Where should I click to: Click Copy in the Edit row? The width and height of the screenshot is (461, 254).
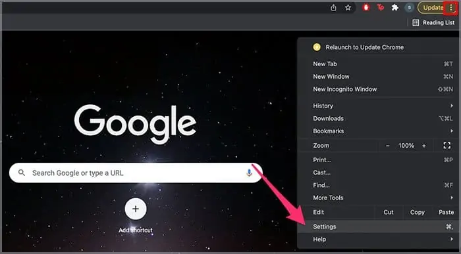click(417, 212)
